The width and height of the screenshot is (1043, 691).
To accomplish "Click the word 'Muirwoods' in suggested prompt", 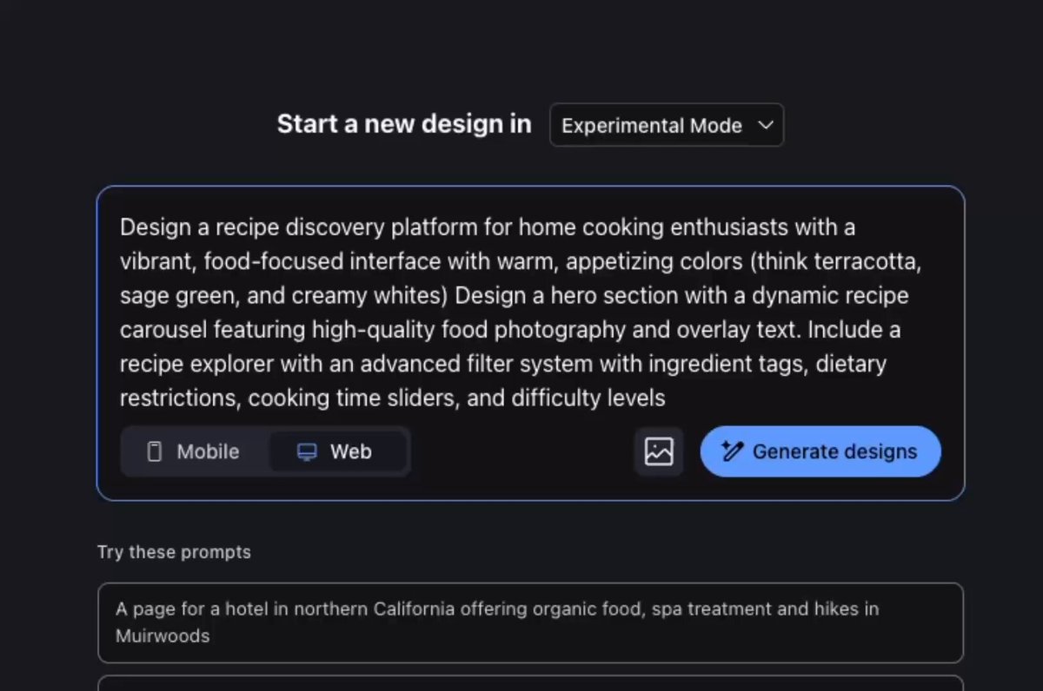I will (x=163, y=635).
